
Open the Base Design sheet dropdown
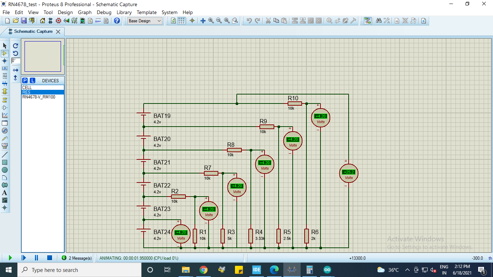click(160, 21)
